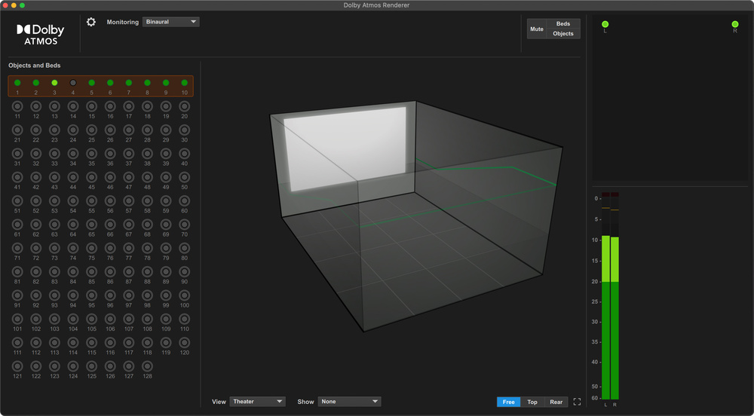
Task: Toggle Objects mute selection
Action: (563, 34)
